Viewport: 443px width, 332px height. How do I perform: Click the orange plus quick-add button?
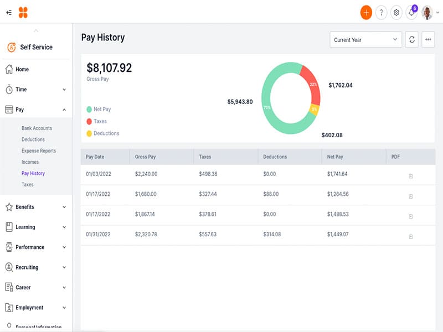pos(366,13)
